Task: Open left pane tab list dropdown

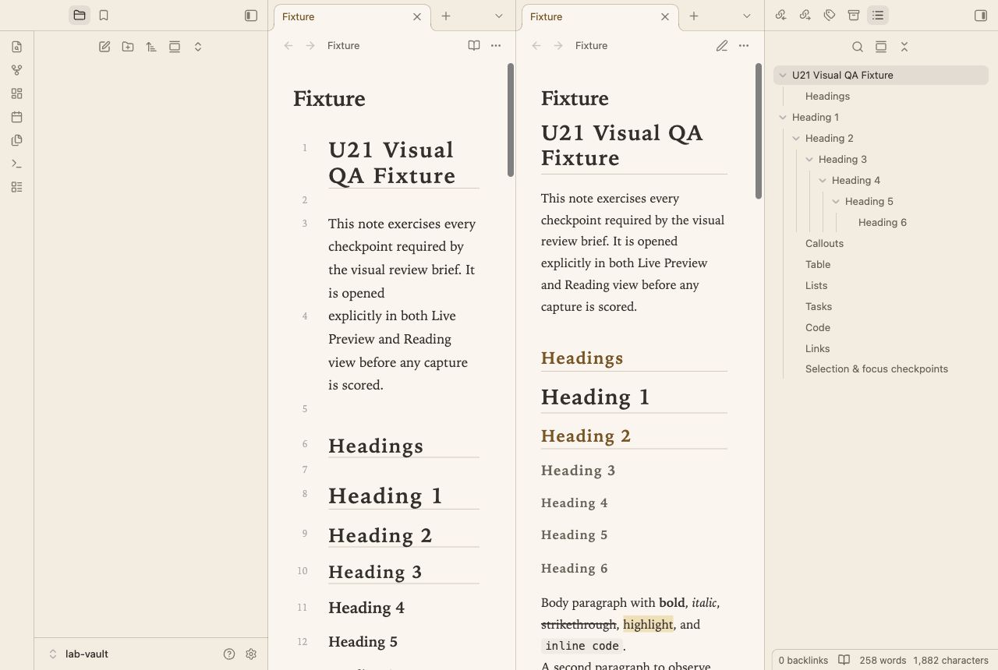Action: tap(499, 16)
